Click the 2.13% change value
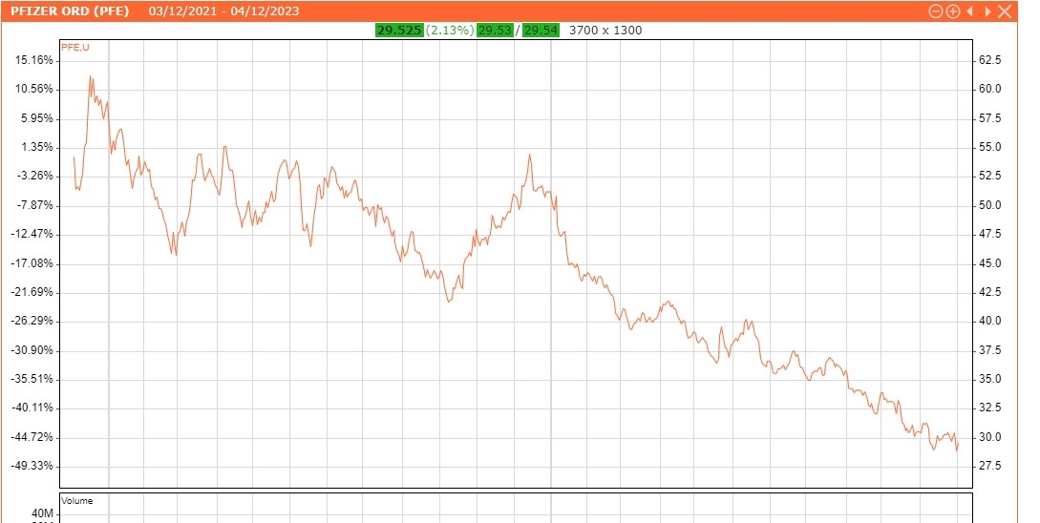 [450, 31]
